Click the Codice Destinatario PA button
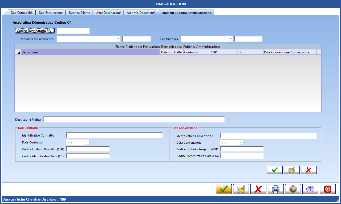The height and width of the screenshot is (204, 341). click(x=35, y=31)
